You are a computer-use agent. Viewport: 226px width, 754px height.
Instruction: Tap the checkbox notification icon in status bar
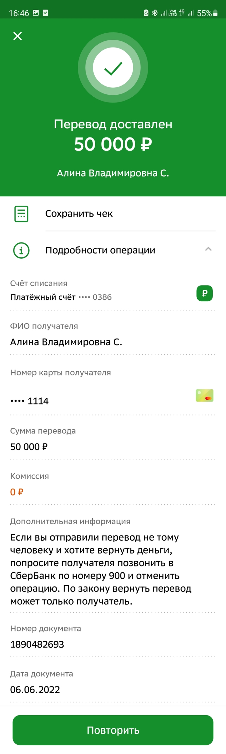46,13
